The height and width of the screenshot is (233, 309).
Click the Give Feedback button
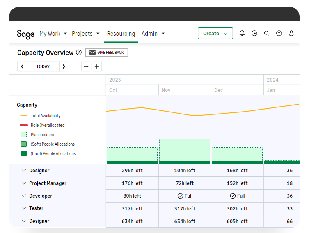click(107, 53)
